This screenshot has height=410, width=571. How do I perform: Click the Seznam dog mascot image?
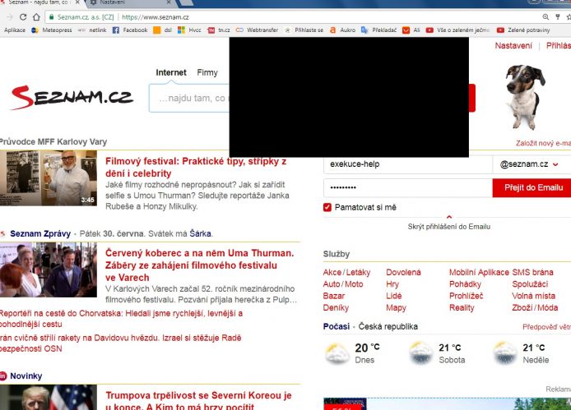524,97
